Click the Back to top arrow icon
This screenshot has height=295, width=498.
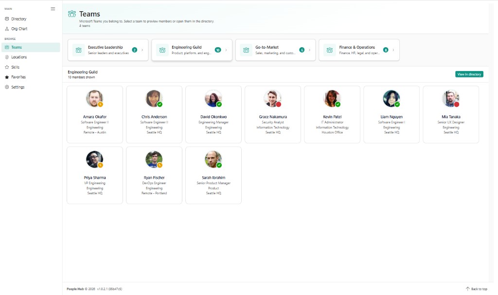tap(467, 289)
